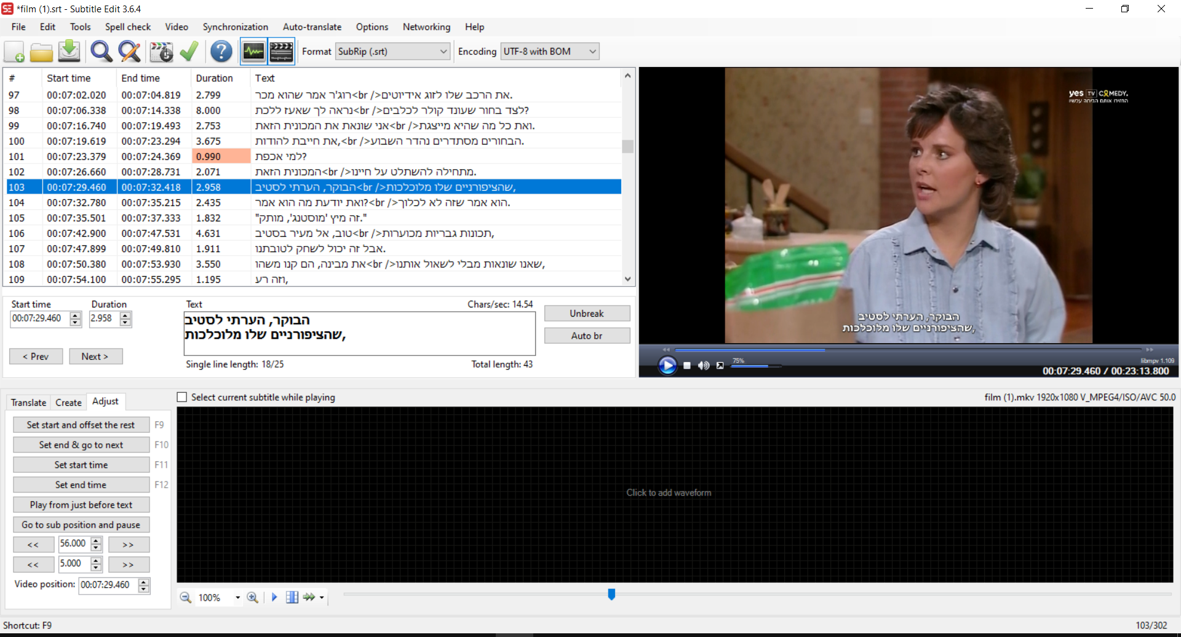1181x637 pixels.
Task: Select subtitle row 106 start time 00:07:42.900
Action: click(76, 234)
